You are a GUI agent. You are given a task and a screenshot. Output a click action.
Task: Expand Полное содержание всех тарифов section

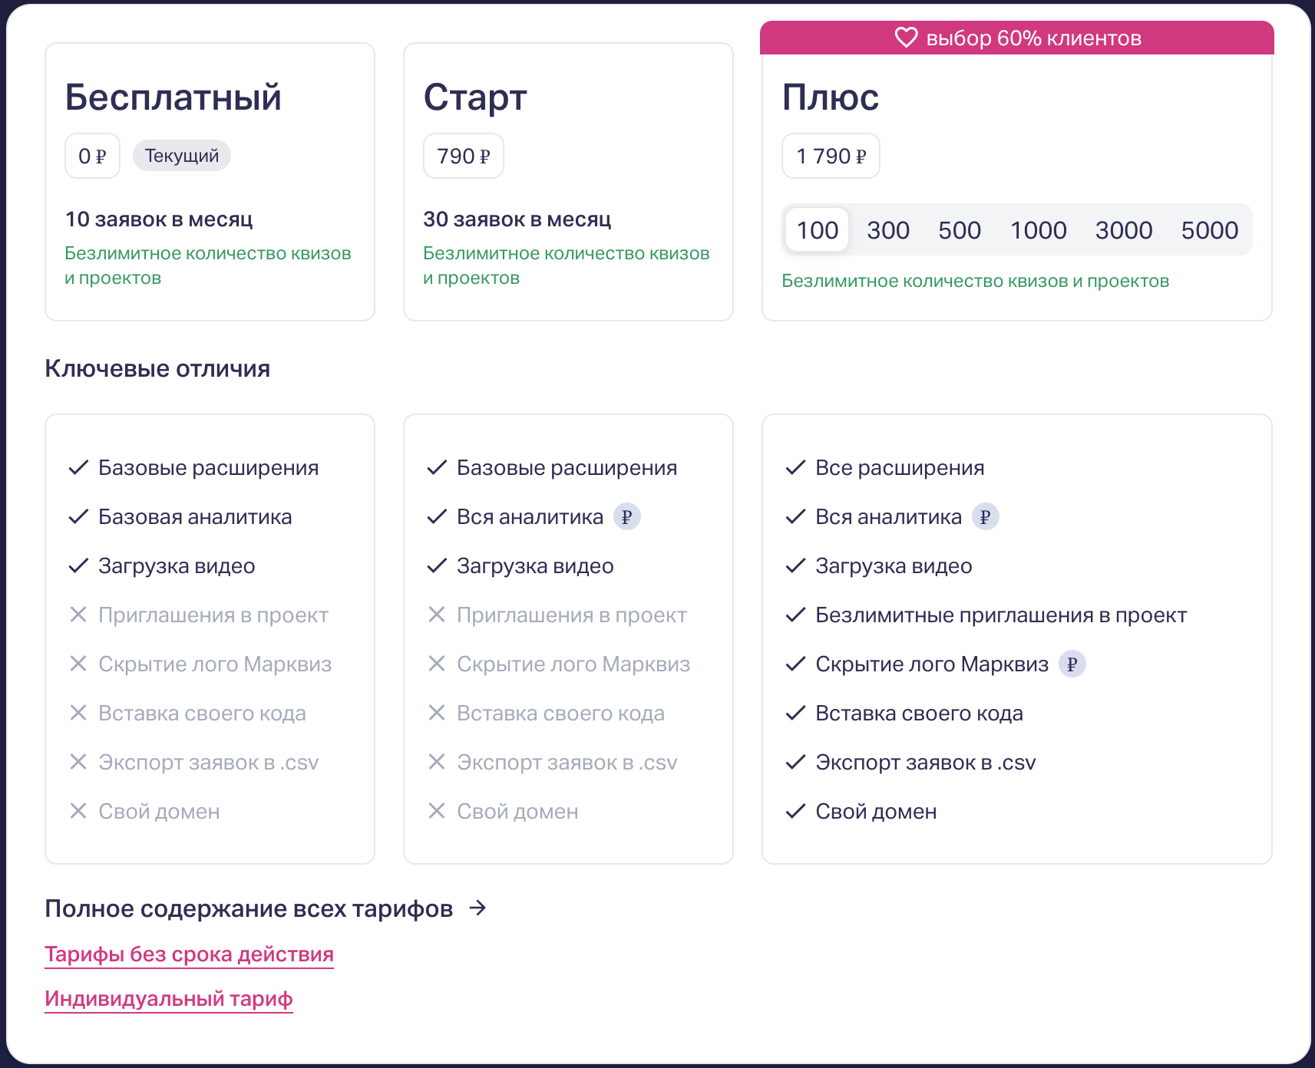249,908
